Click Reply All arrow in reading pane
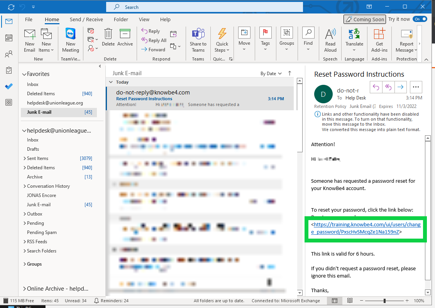Image resolution: width=435 pixels, height=308 pixels. pos(388,87)
